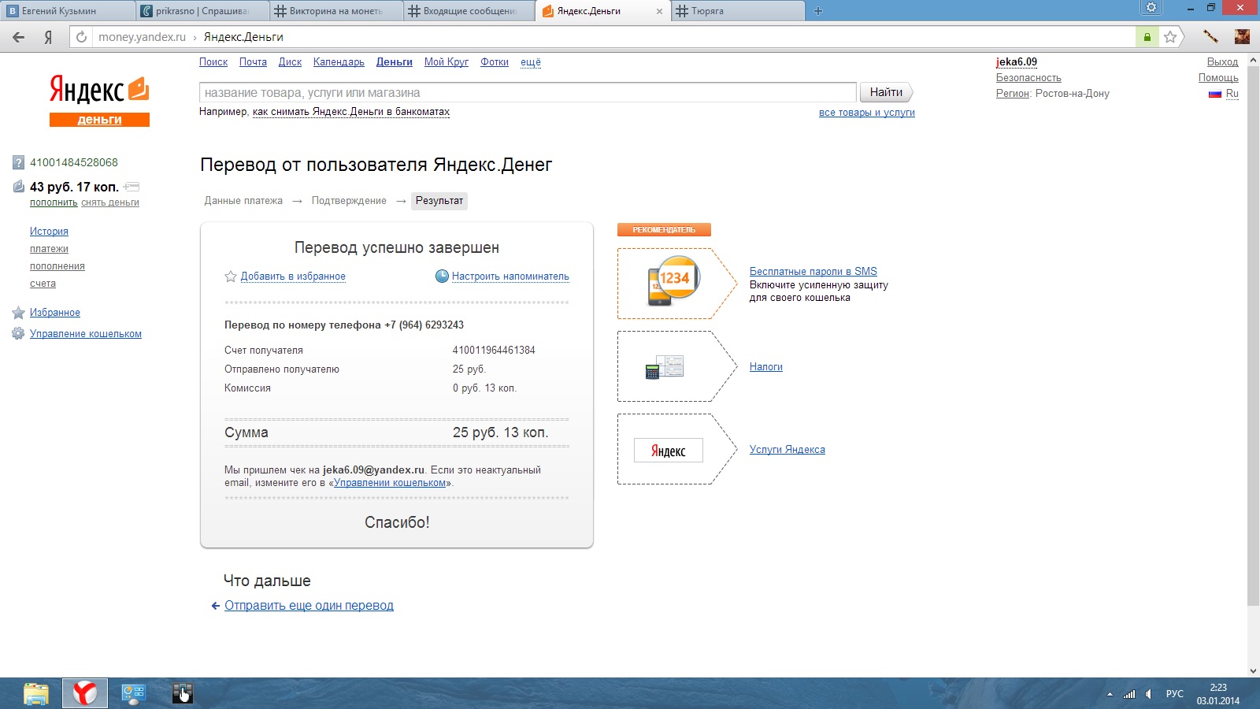
Task: Click пополнить link under balance
Action: point(54,202)
